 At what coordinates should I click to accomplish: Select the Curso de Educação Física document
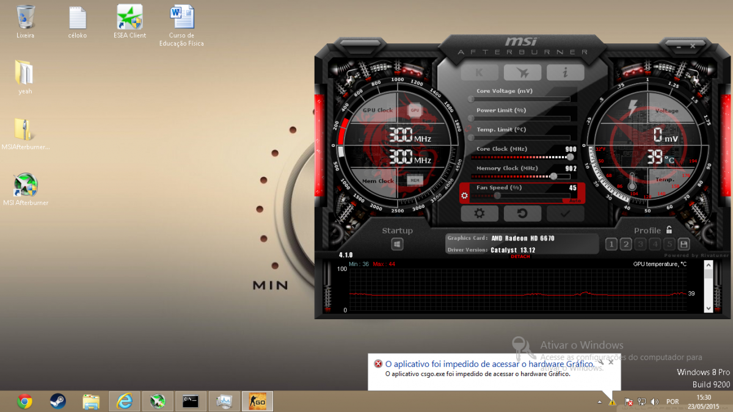point(181,26)
